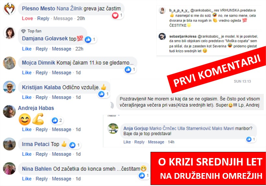Open the Plesno Mesto flame-heart avatar

coord(9,9)
